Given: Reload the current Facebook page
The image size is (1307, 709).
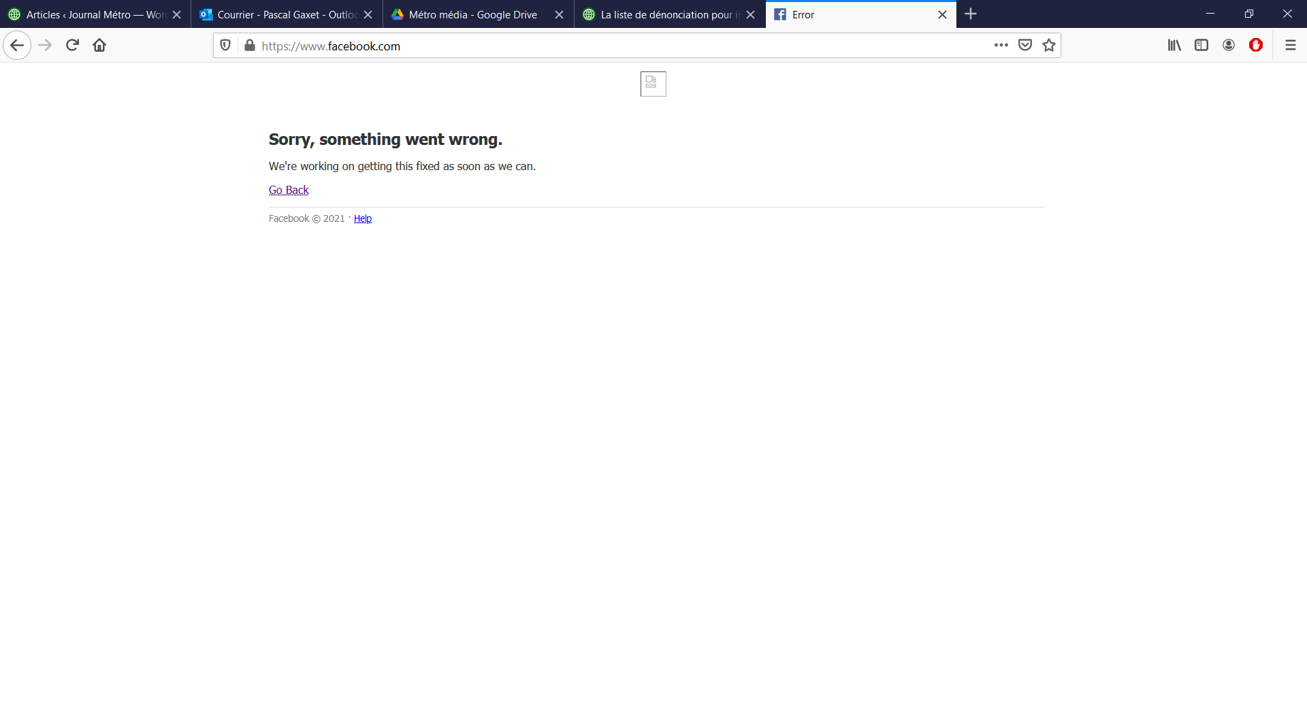Looking at the screenshot, I should (72, 46).
